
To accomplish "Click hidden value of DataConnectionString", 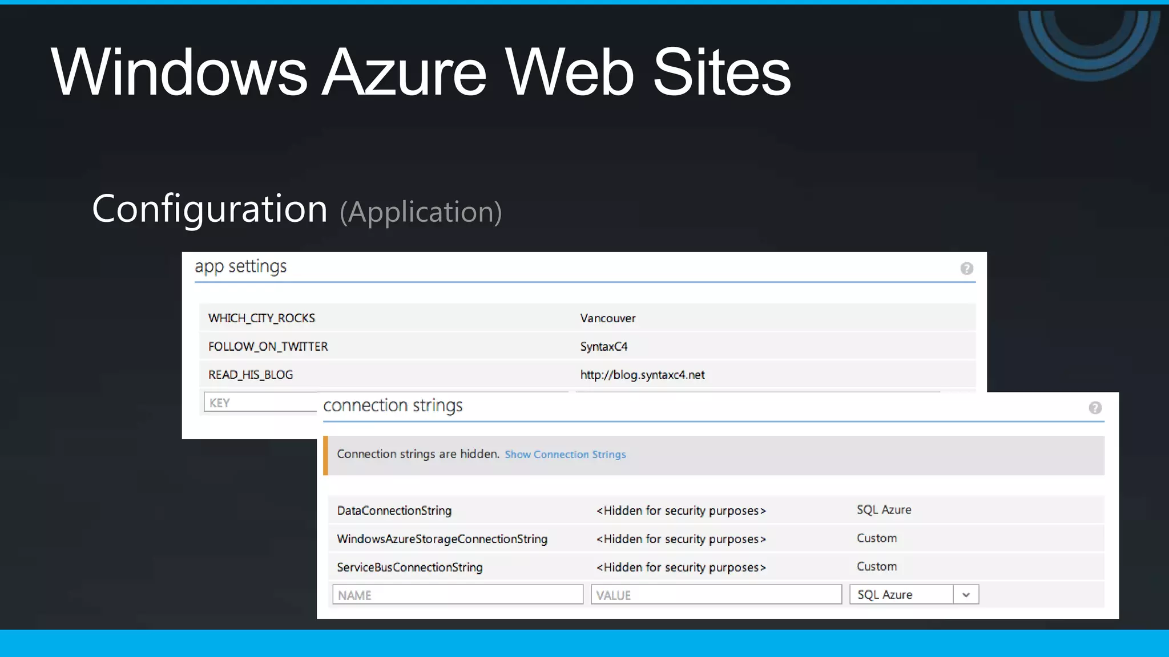I will pyautogui.click(x=681, y=510).
